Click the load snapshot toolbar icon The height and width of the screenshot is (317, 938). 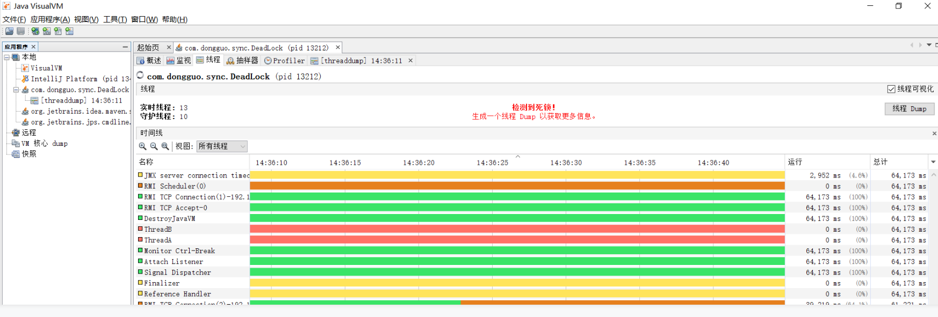coord(9,31)
